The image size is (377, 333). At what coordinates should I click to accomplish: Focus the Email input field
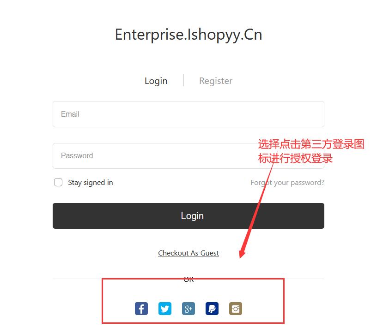[188, 114]
